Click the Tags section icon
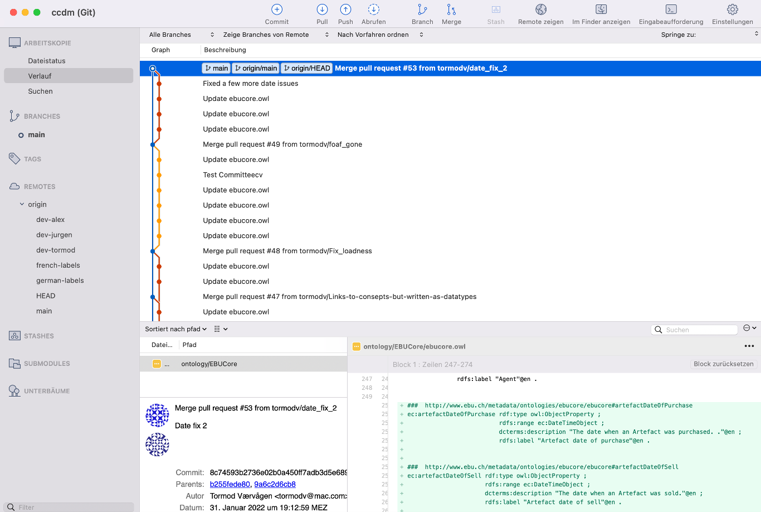 coord(14,159)
